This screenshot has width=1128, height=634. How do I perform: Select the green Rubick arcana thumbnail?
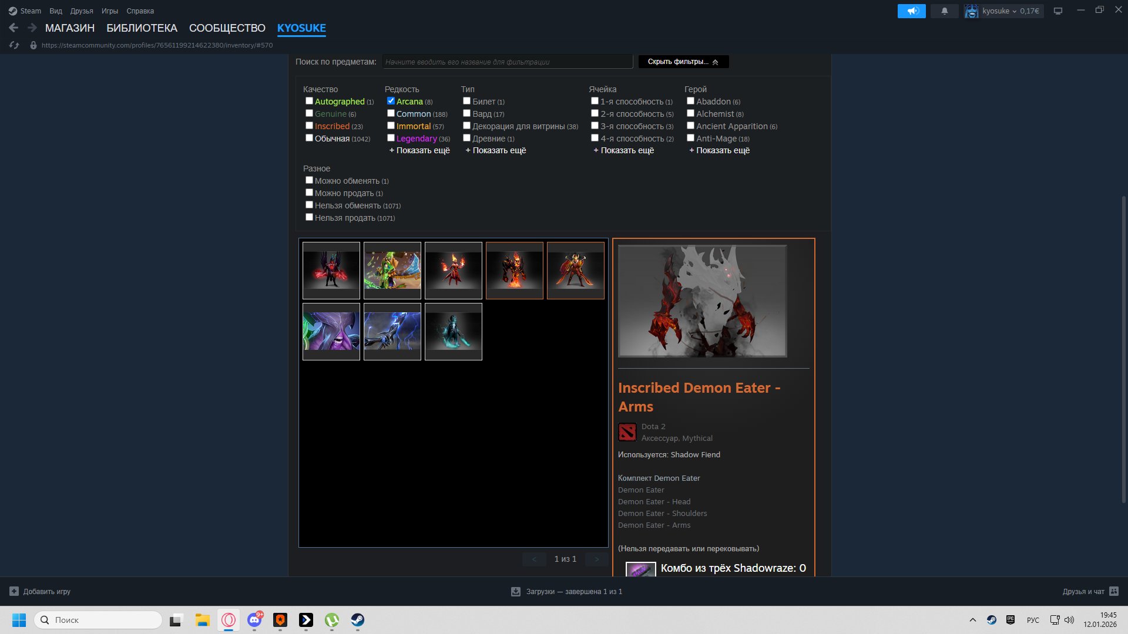pyautogui.click(x=392, y=271)
